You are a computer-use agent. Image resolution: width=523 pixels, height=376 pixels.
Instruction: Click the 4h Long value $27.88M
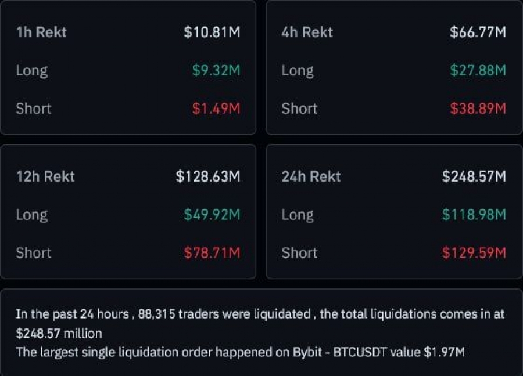[478, 70]
